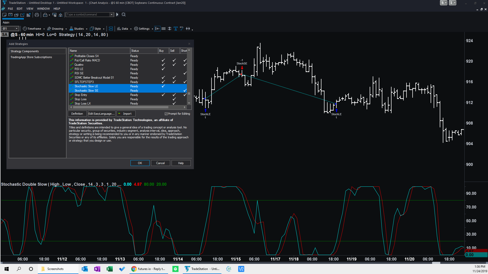Viewport: 488px width, 274px height.
Task: Click the TradeStation logo in title bar
Action: coord(4,3)
